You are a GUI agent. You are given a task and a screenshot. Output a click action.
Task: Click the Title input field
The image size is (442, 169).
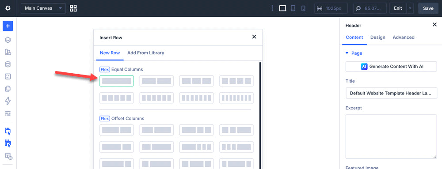[x=391, y=93]
